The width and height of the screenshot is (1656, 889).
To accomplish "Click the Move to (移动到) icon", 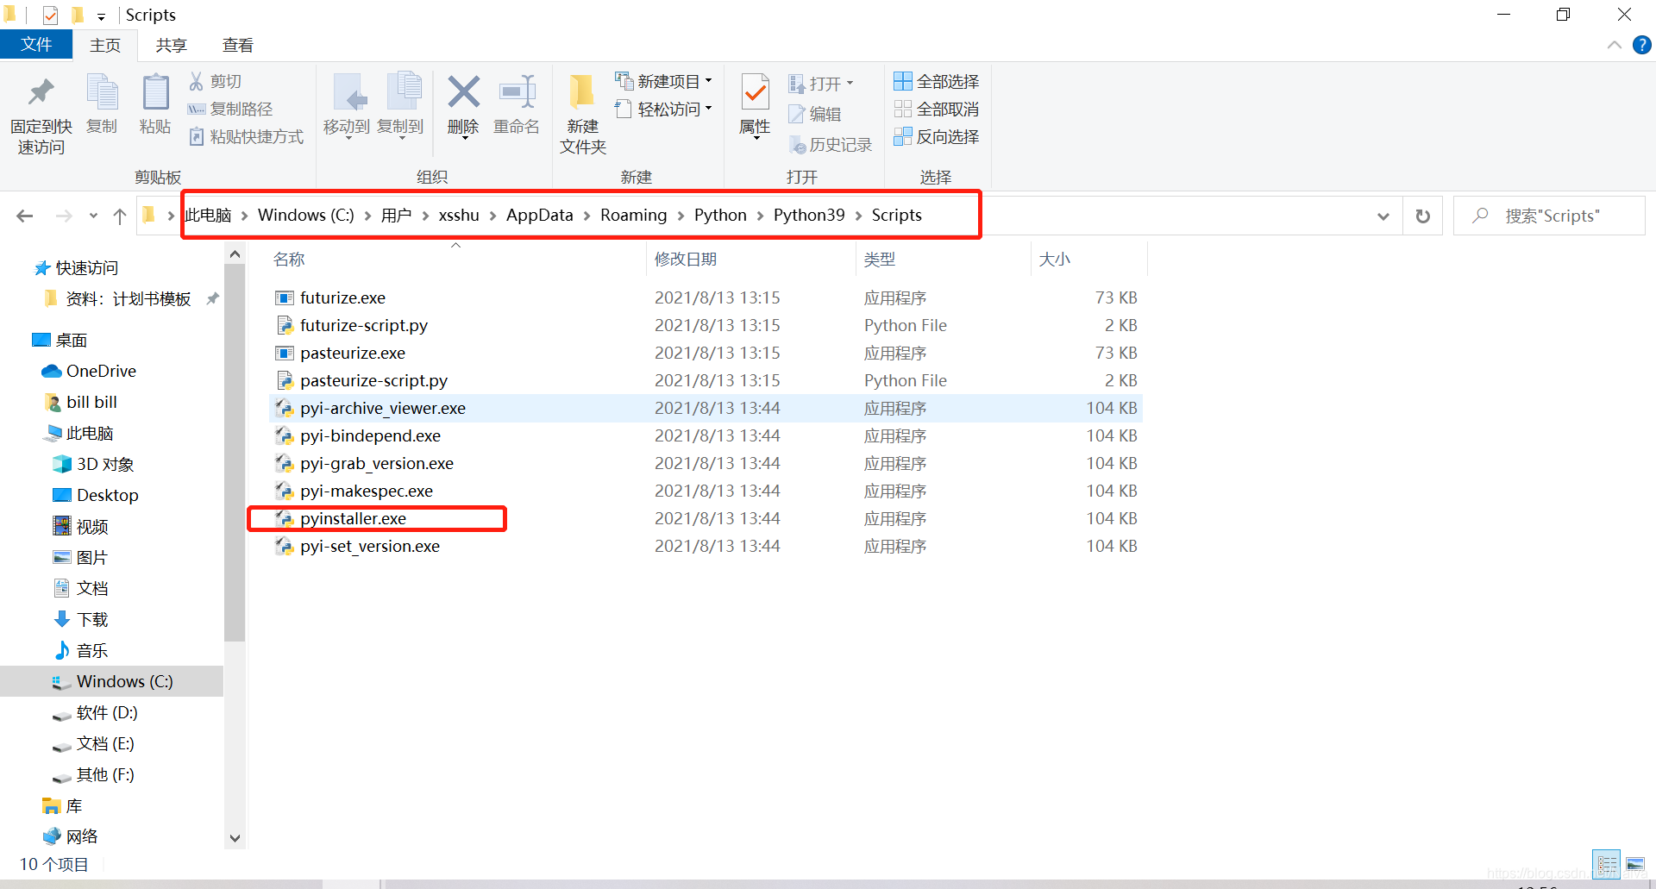I will (x=348, y=93).
